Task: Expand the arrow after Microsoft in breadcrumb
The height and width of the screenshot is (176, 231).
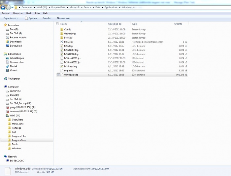Action: [82, 7]
